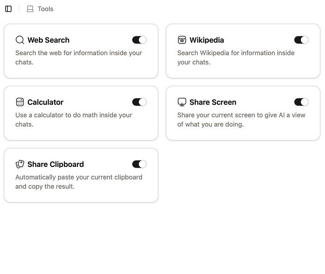Disable the Web Search toggle
This screenshot has height=274, width=325.
(139, 40)
